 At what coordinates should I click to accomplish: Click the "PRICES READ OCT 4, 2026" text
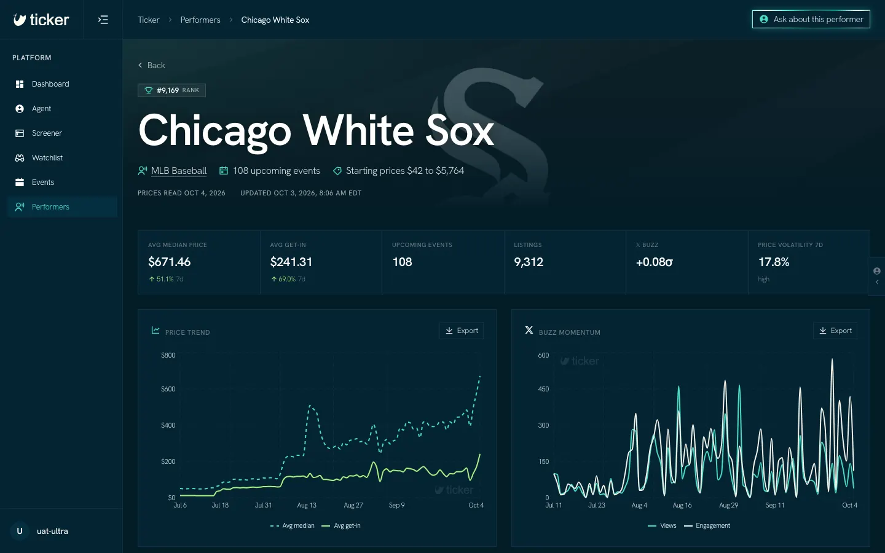[181, 193]
